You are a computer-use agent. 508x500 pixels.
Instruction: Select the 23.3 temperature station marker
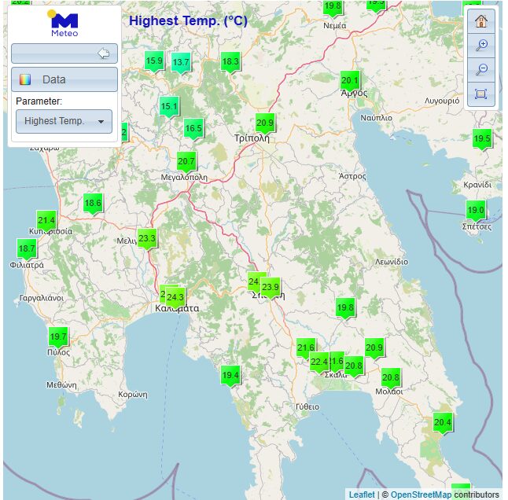(147, 238)
